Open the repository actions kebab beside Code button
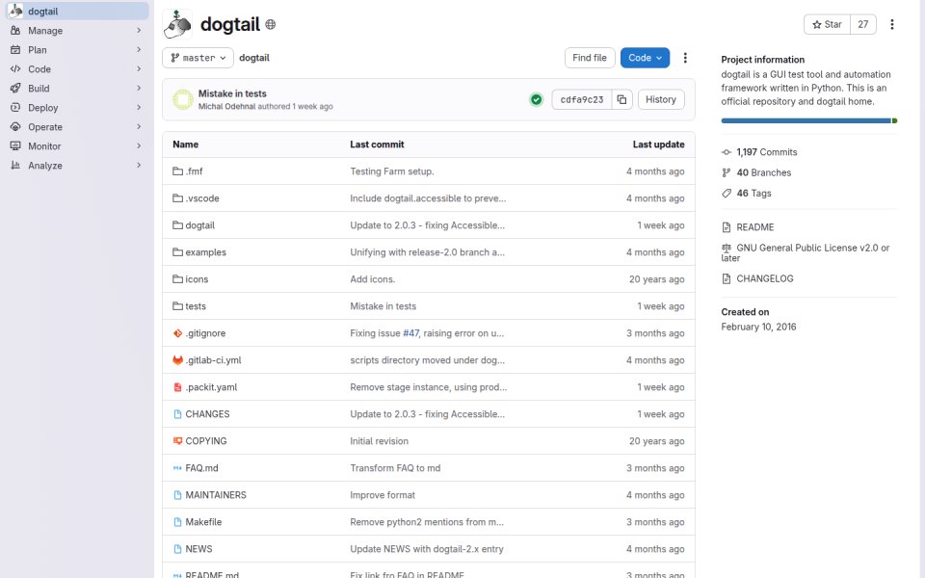Screen dimensions: 925x578 pos(685,58)
